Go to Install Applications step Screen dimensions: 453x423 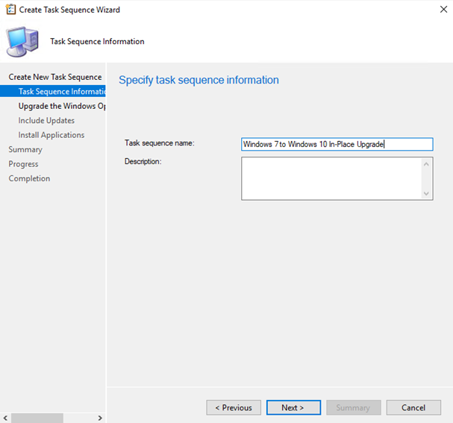[x=51, y=135]
